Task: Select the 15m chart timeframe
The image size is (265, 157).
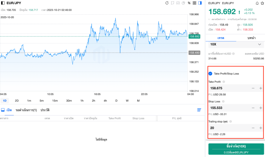Action: (x=55, y=101)
